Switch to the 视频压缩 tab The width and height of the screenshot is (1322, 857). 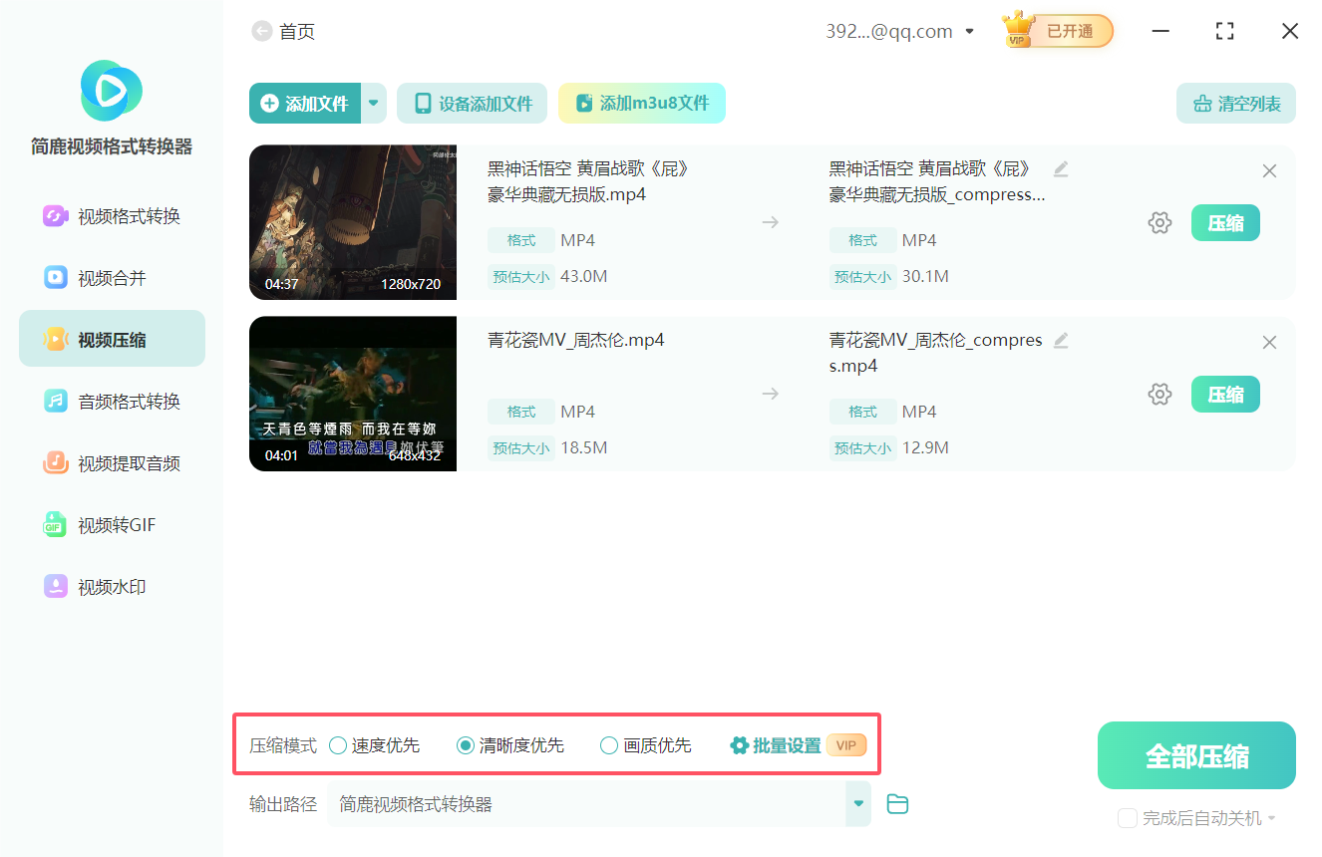click(x=111, y=338)
